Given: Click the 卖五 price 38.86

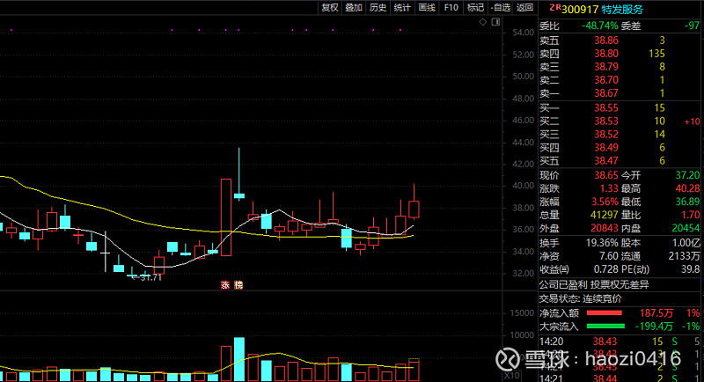Looking at the screenshot, I should coord(606,40).
